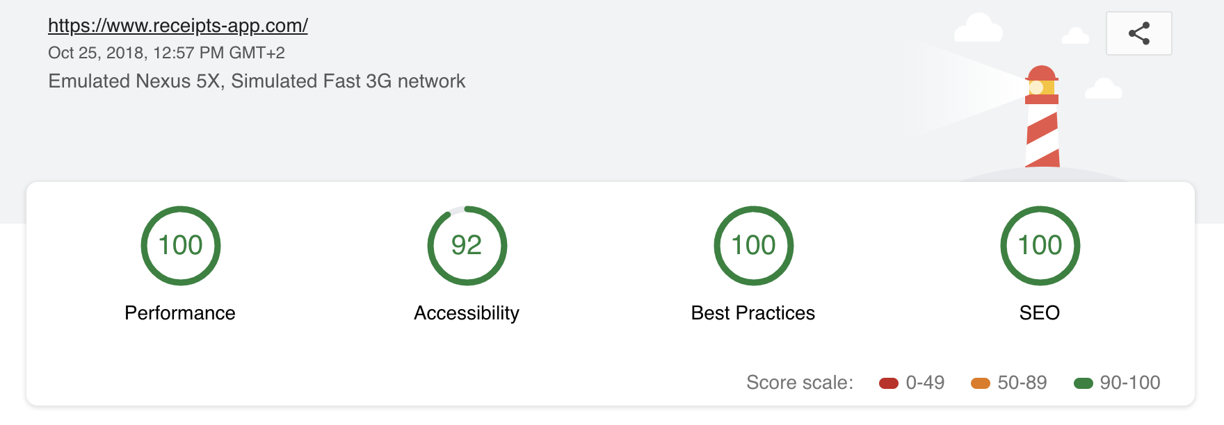Click the 50-89 range text
Viewport: 1224px width, 425px height.
[x=1022, y=383]
